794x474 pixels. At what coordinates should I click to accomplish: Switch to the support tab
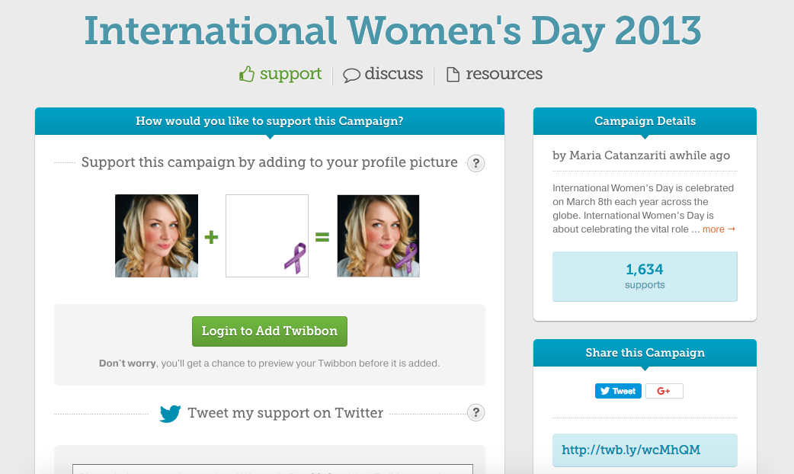pos(280,75)
